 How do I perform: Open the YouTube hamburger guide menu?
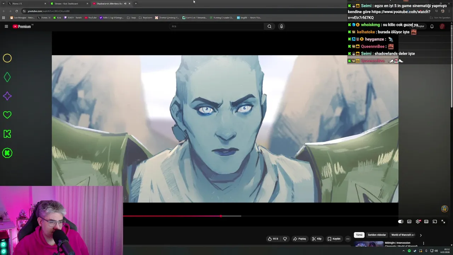point(6,26)
